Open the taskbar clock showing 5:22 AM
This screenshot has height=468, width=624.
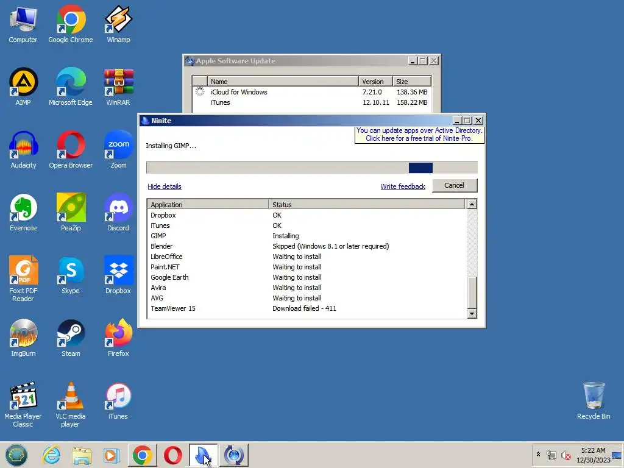(593, 455)
